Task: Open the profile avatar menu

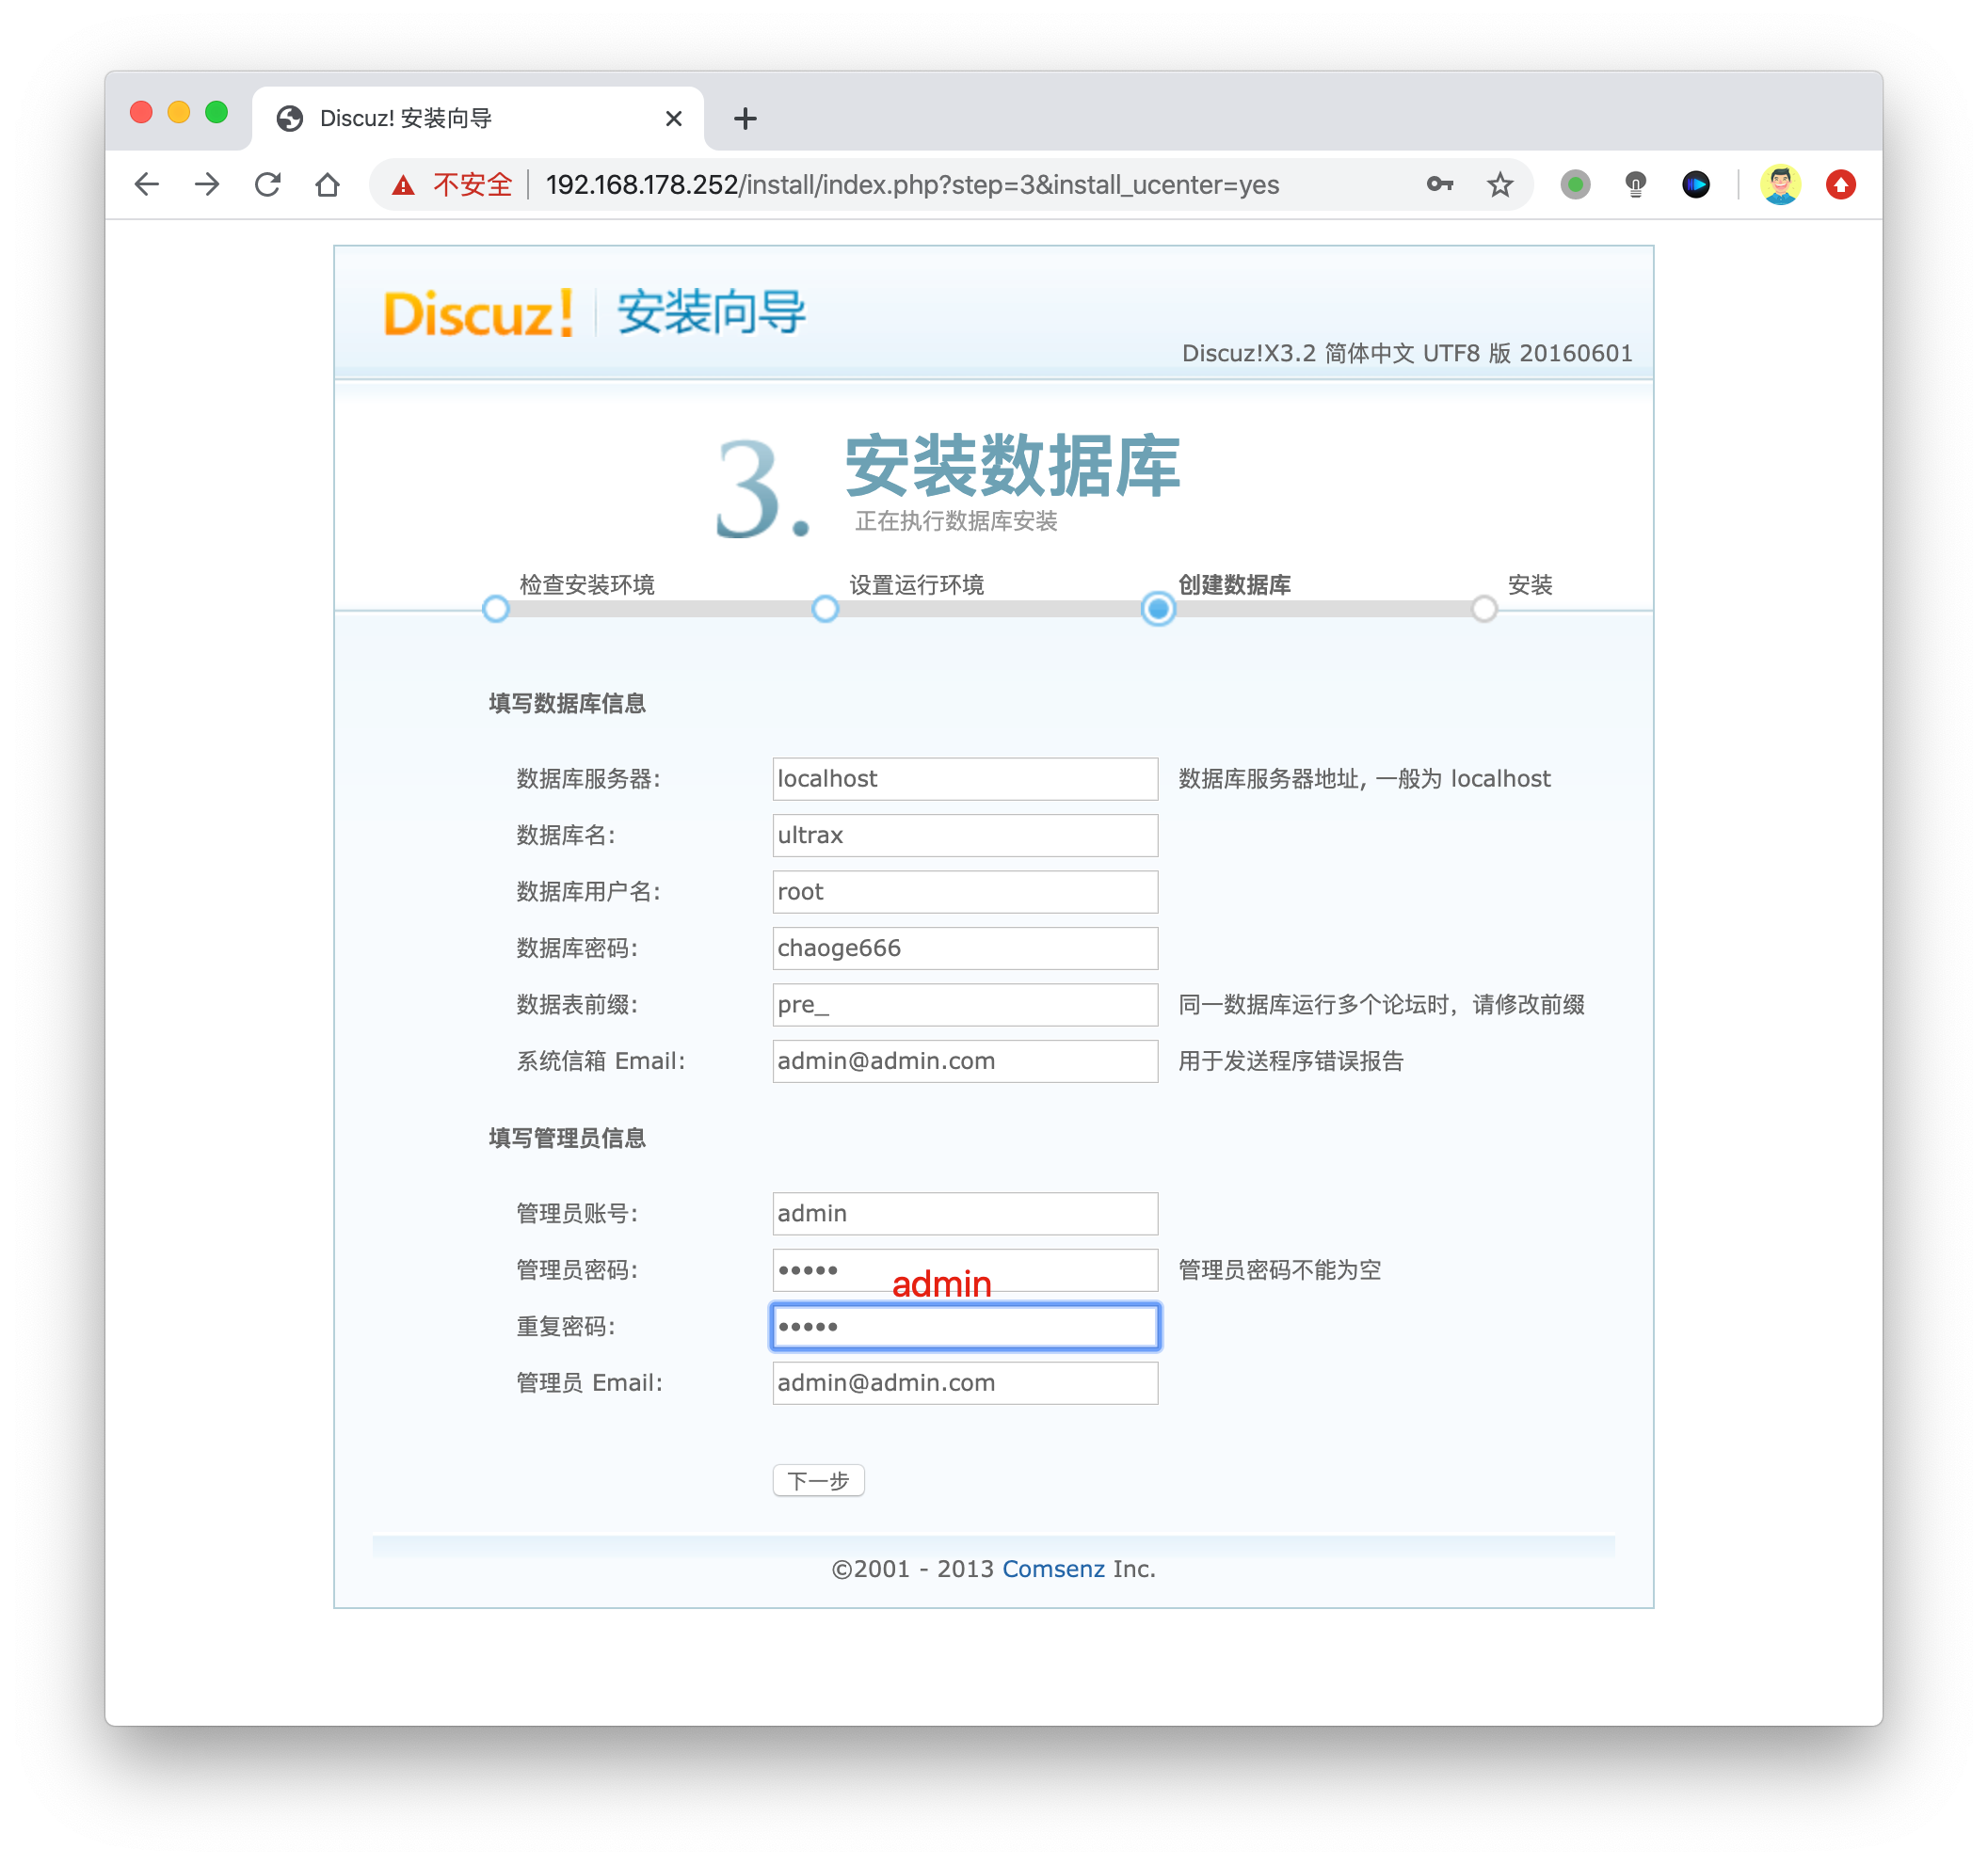Action: tap(1780, 183)
